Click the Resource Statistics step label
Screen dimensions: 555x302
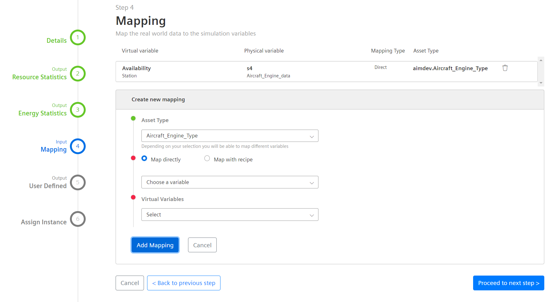point(39,77)
